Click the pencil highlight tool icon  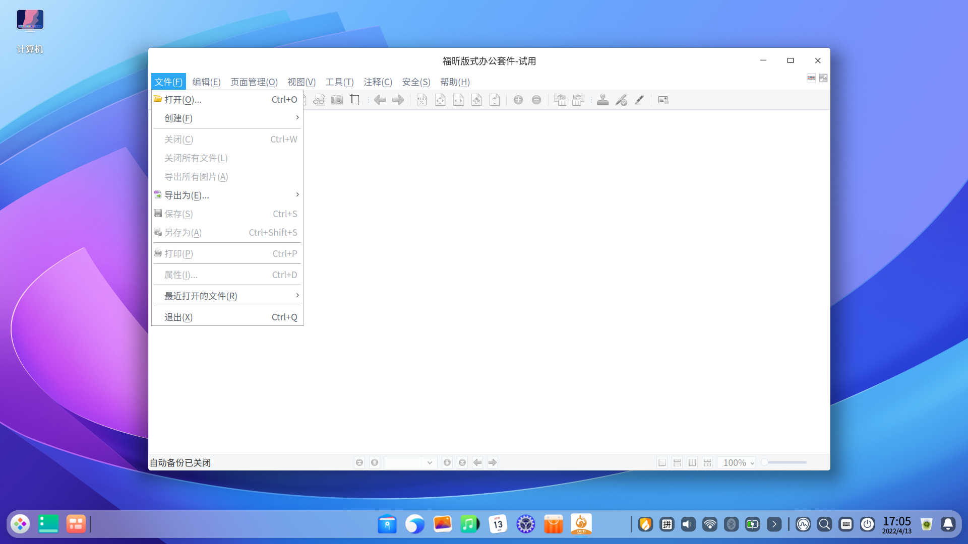tap(639, 100)
